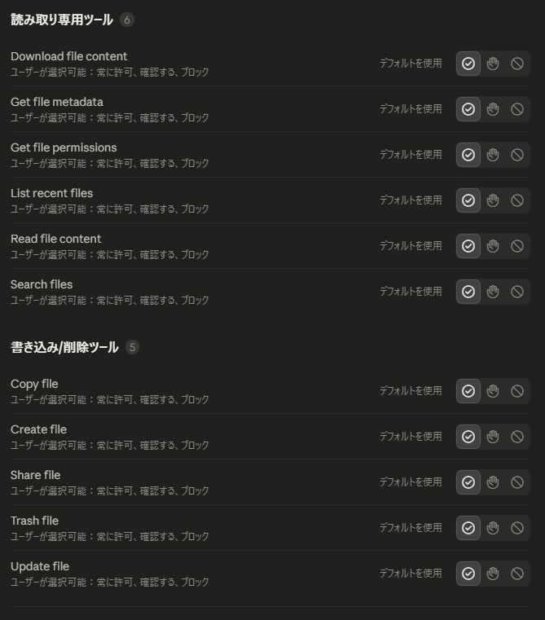Enable always allow for Trash file
This screenshot has height=620, width=545.
[x=468, y=528]
